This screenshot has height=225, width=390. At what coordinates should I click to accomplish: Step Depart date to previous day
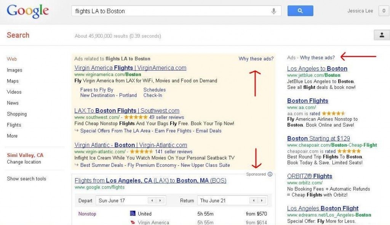pos(153,200)
